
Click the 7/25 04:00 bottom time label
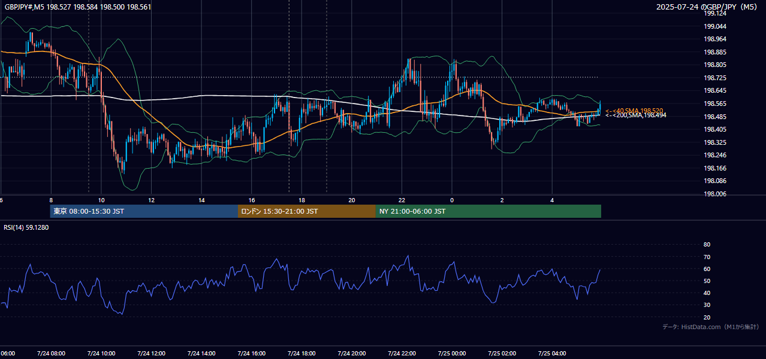tap(551, 354)
